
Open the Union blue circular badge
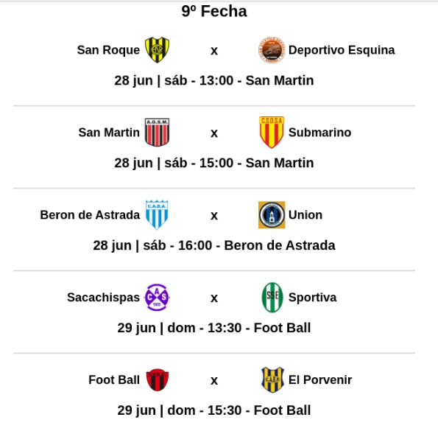(272, 214)
